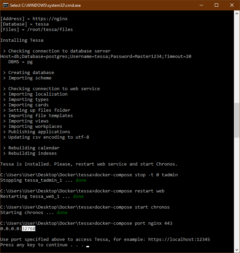
Task: Click the 'Importing localization' line
Action: pos(35,94)
